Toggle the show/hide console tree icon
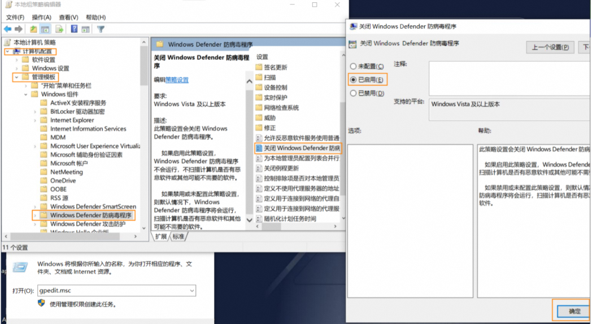This screenshot has width=592, height=324. (45, 29)
